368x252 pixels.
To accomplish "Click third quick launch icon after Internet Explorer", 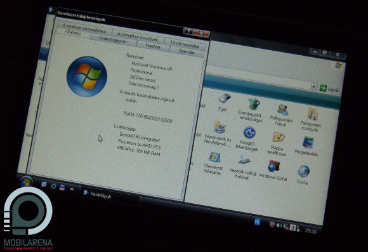I will (62, 187).
